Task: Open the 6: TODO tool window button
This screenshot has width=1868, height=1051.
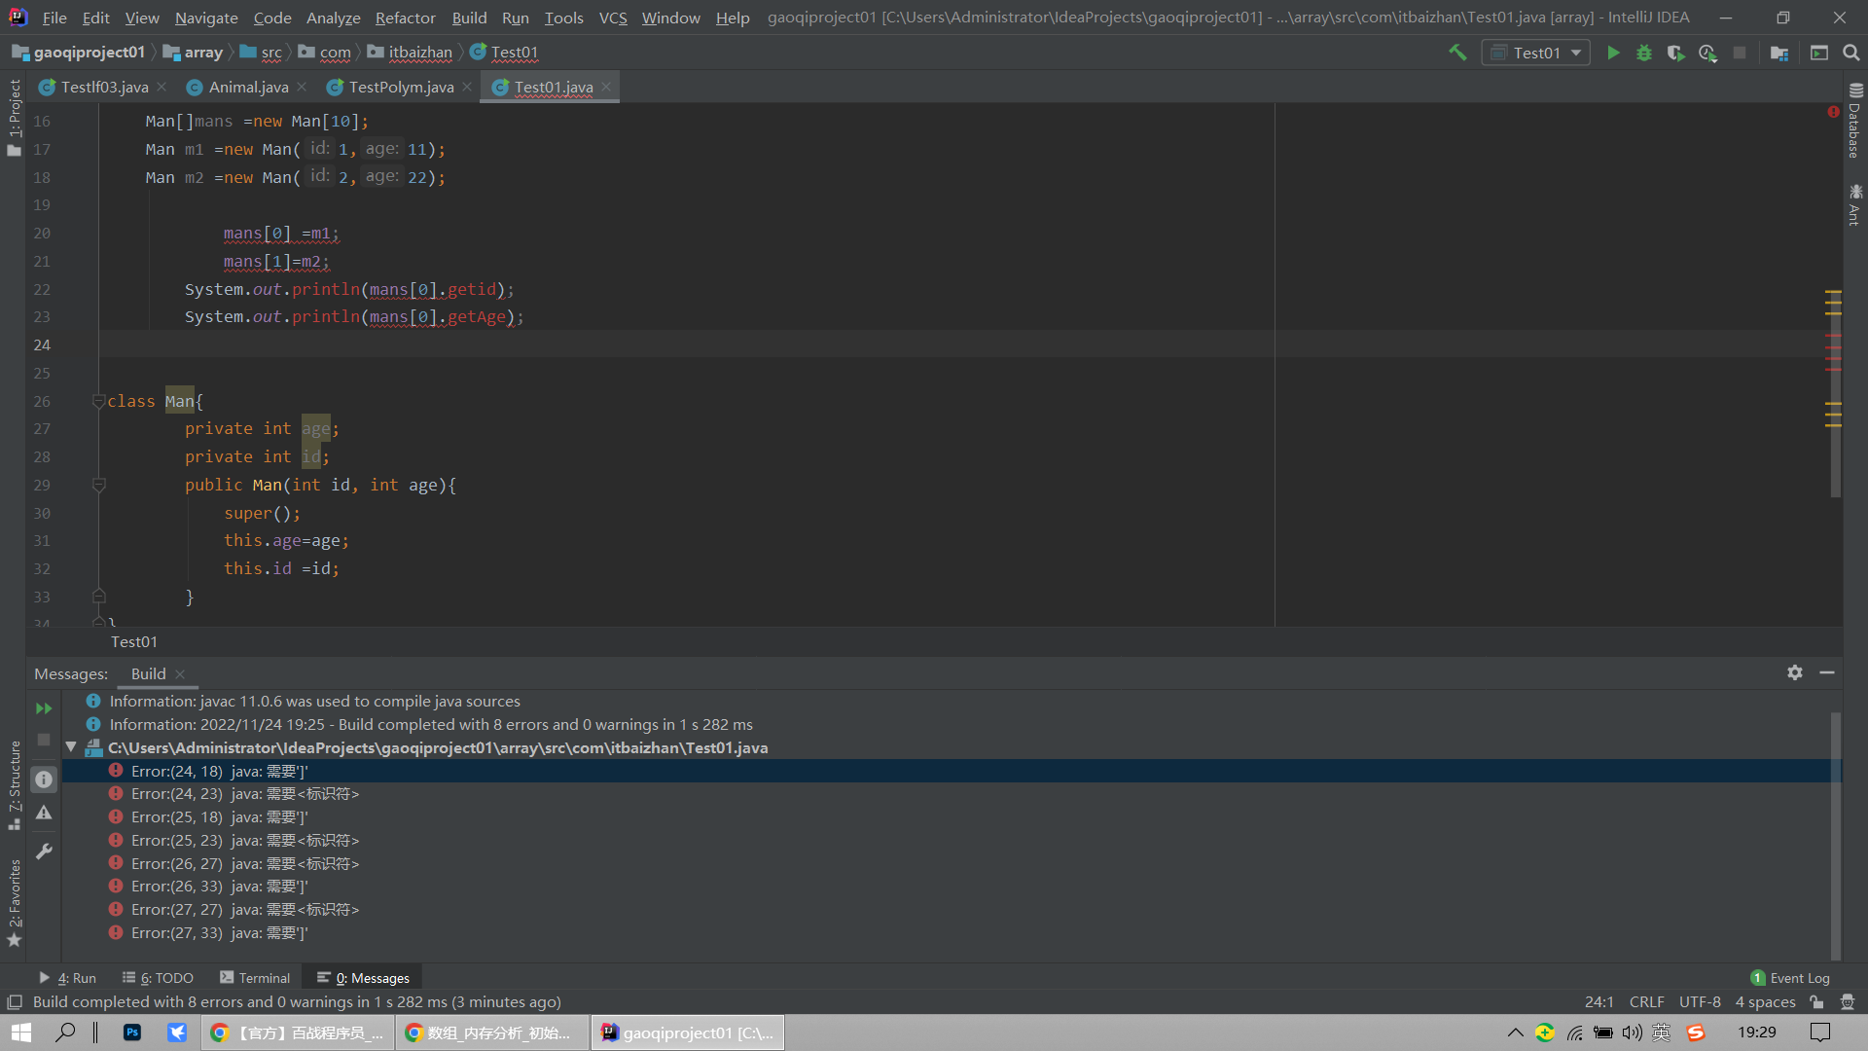Action: coord(158,978)
